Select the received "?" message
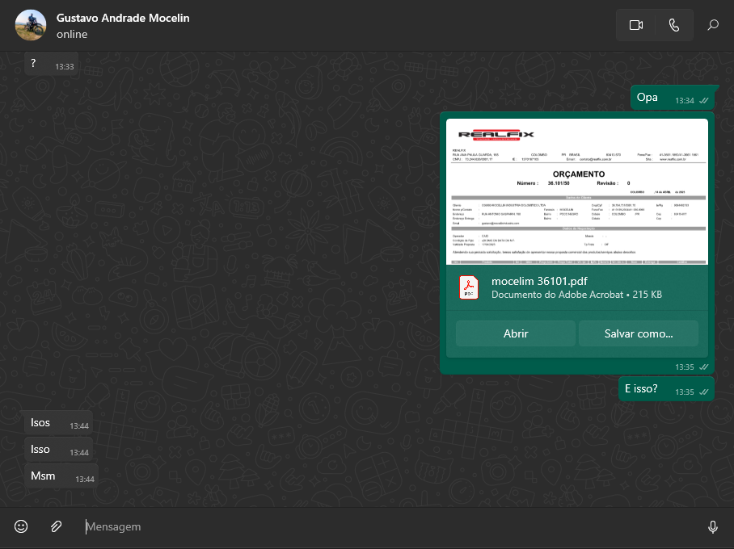The image size is (734, 549). [33, 63]
